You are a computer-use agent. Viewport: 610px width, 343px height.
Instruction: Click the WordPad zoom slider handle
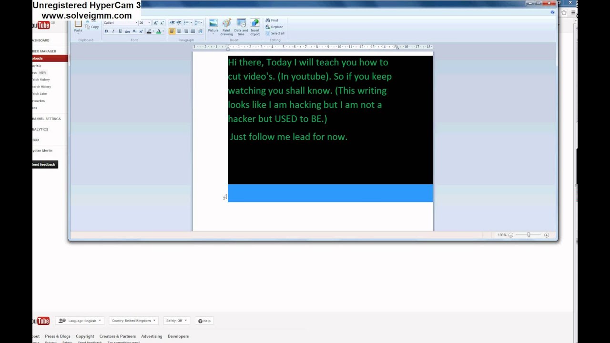529,235
